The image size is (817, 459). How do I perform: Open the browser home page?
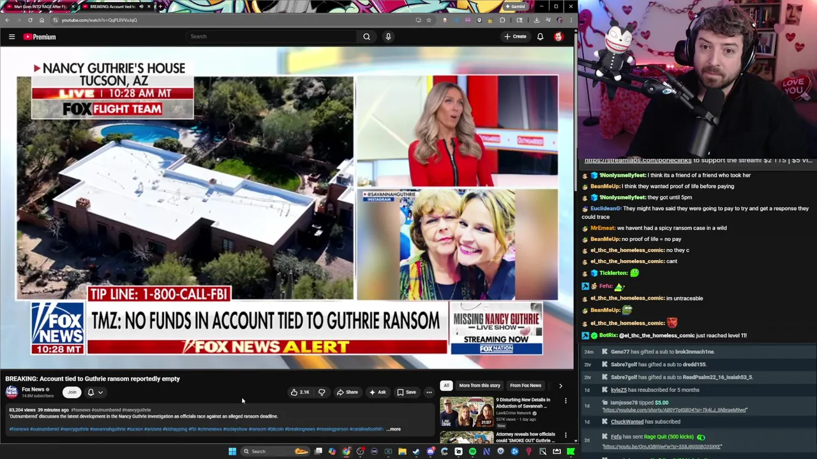(x=41, y=20)
